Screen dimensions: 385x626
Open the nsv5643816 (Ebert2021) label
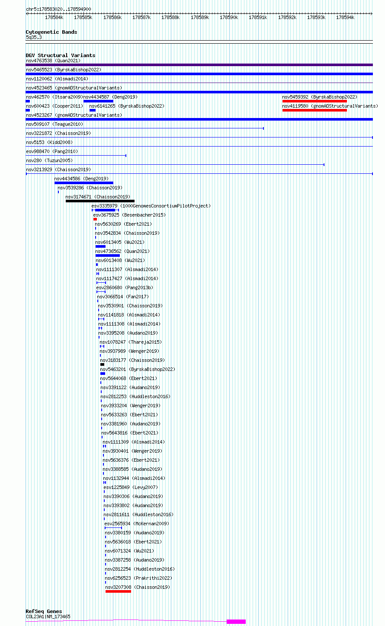[130, 433]
